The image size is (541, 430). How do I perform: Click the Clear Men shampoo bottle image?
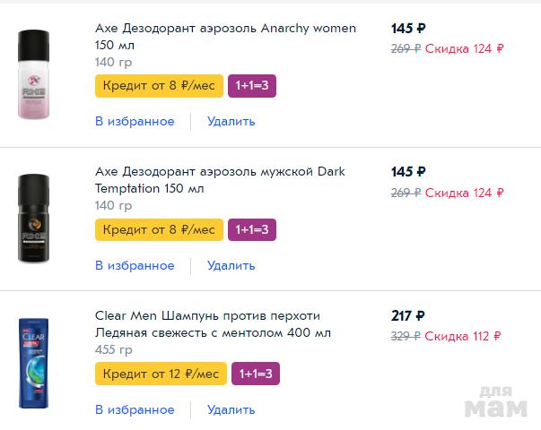coord(34,363)
